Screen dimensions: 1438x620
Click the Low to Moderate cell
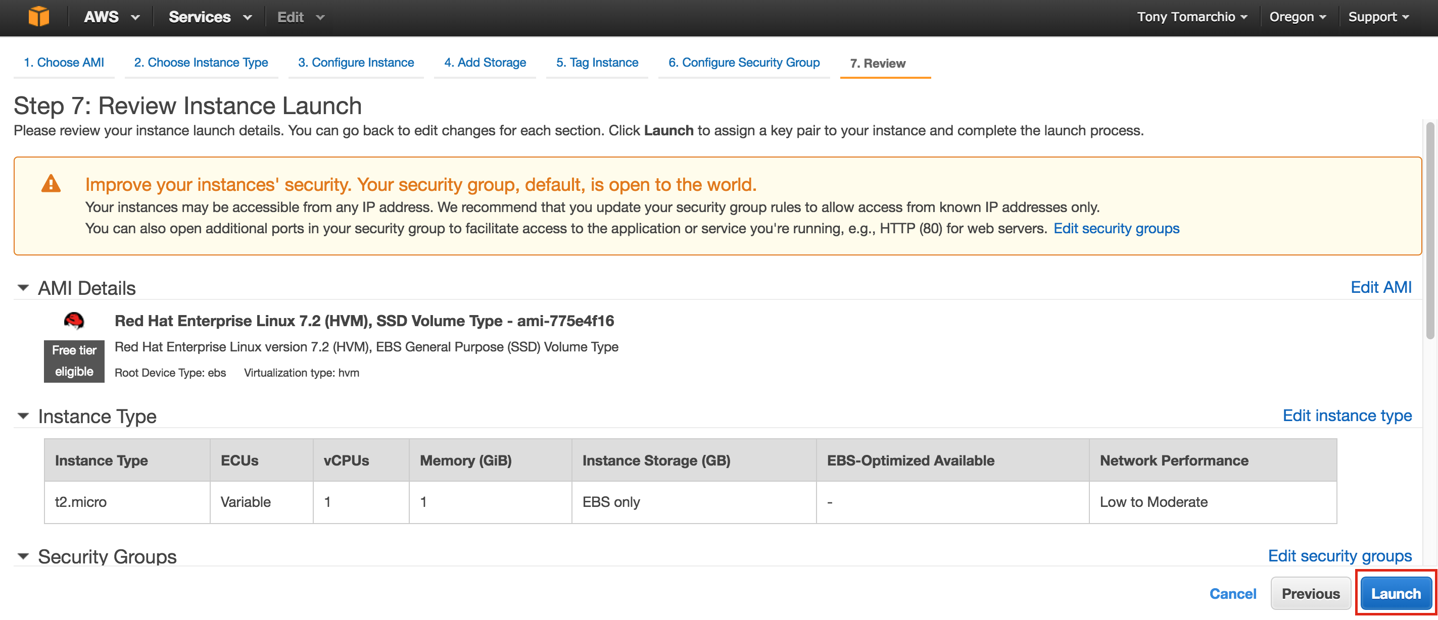[1213, 502]
